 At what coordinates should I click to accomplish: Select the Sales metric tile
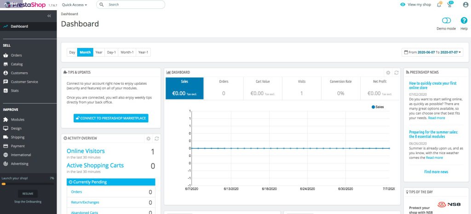point(184,88)
